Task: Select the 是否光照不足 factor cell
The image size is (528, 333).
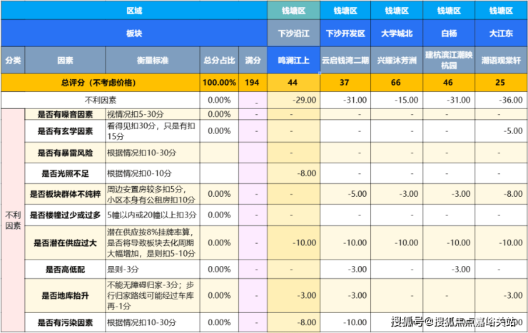Action: coord(65,173)
